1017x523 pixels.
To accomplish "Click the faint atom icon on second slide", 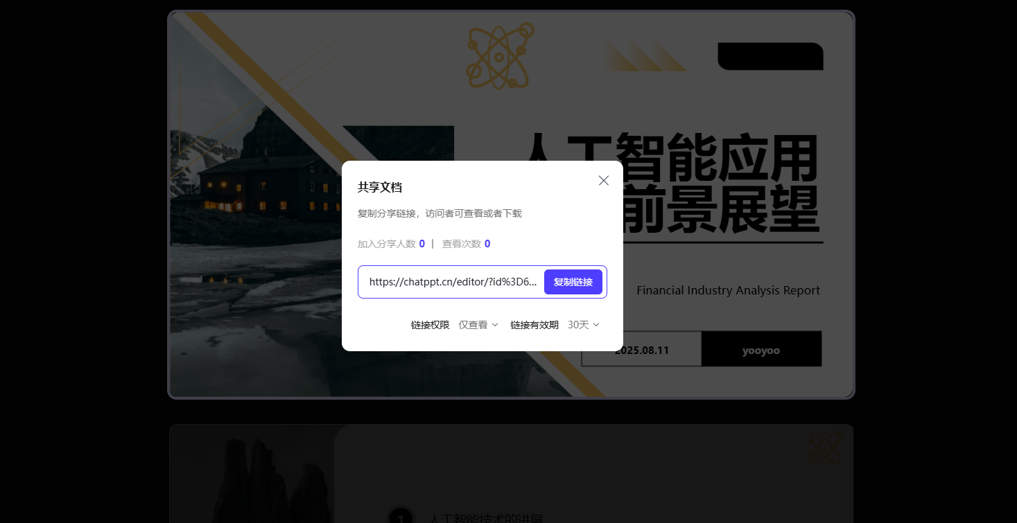I will tap(825, 447).
